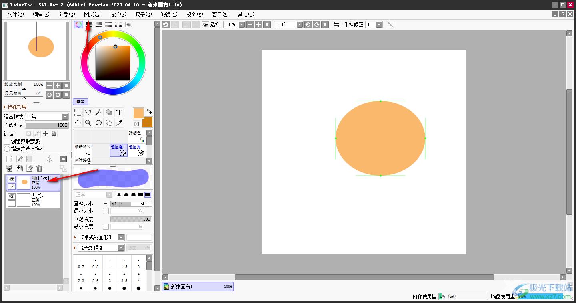Screen dimensions: 576x303
Task: Select the lasso selection tool
Action: [88, 113]
